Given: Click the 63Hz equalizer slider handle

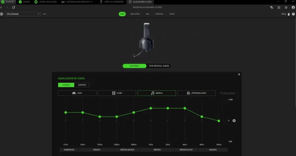Looking at the screenshot, I should click(83, 112).
